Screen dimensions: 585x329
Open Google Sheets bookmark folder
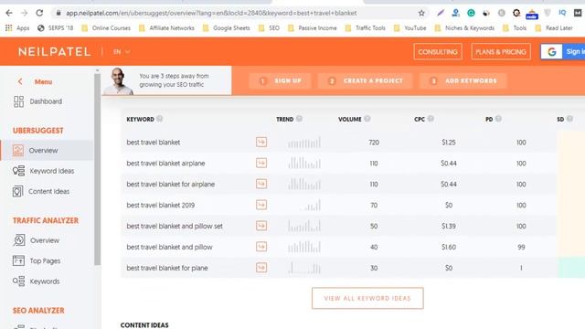pos(227,28)
